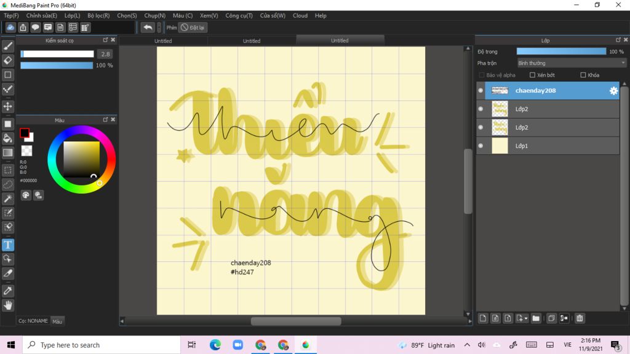Click the brush size value field 2.8
The image size is (630, 354).
pyautogui.click(x=105, y=54)
